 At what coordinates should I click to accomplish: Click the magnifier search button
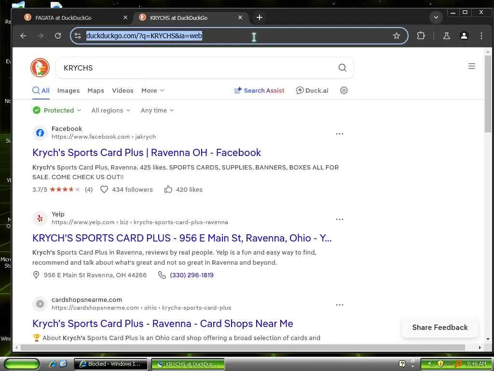(x=342, y=68)
